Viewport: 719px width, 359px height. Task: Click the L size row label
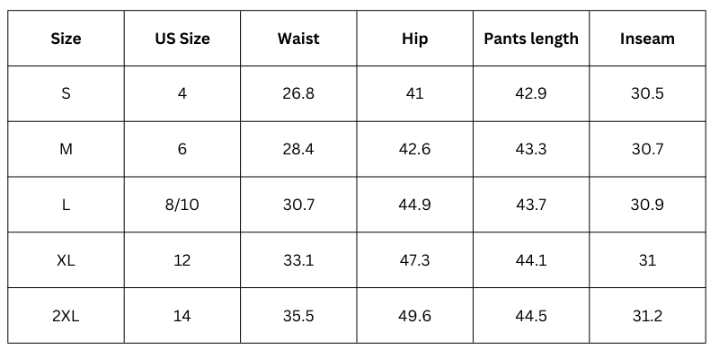coord(66,205)
